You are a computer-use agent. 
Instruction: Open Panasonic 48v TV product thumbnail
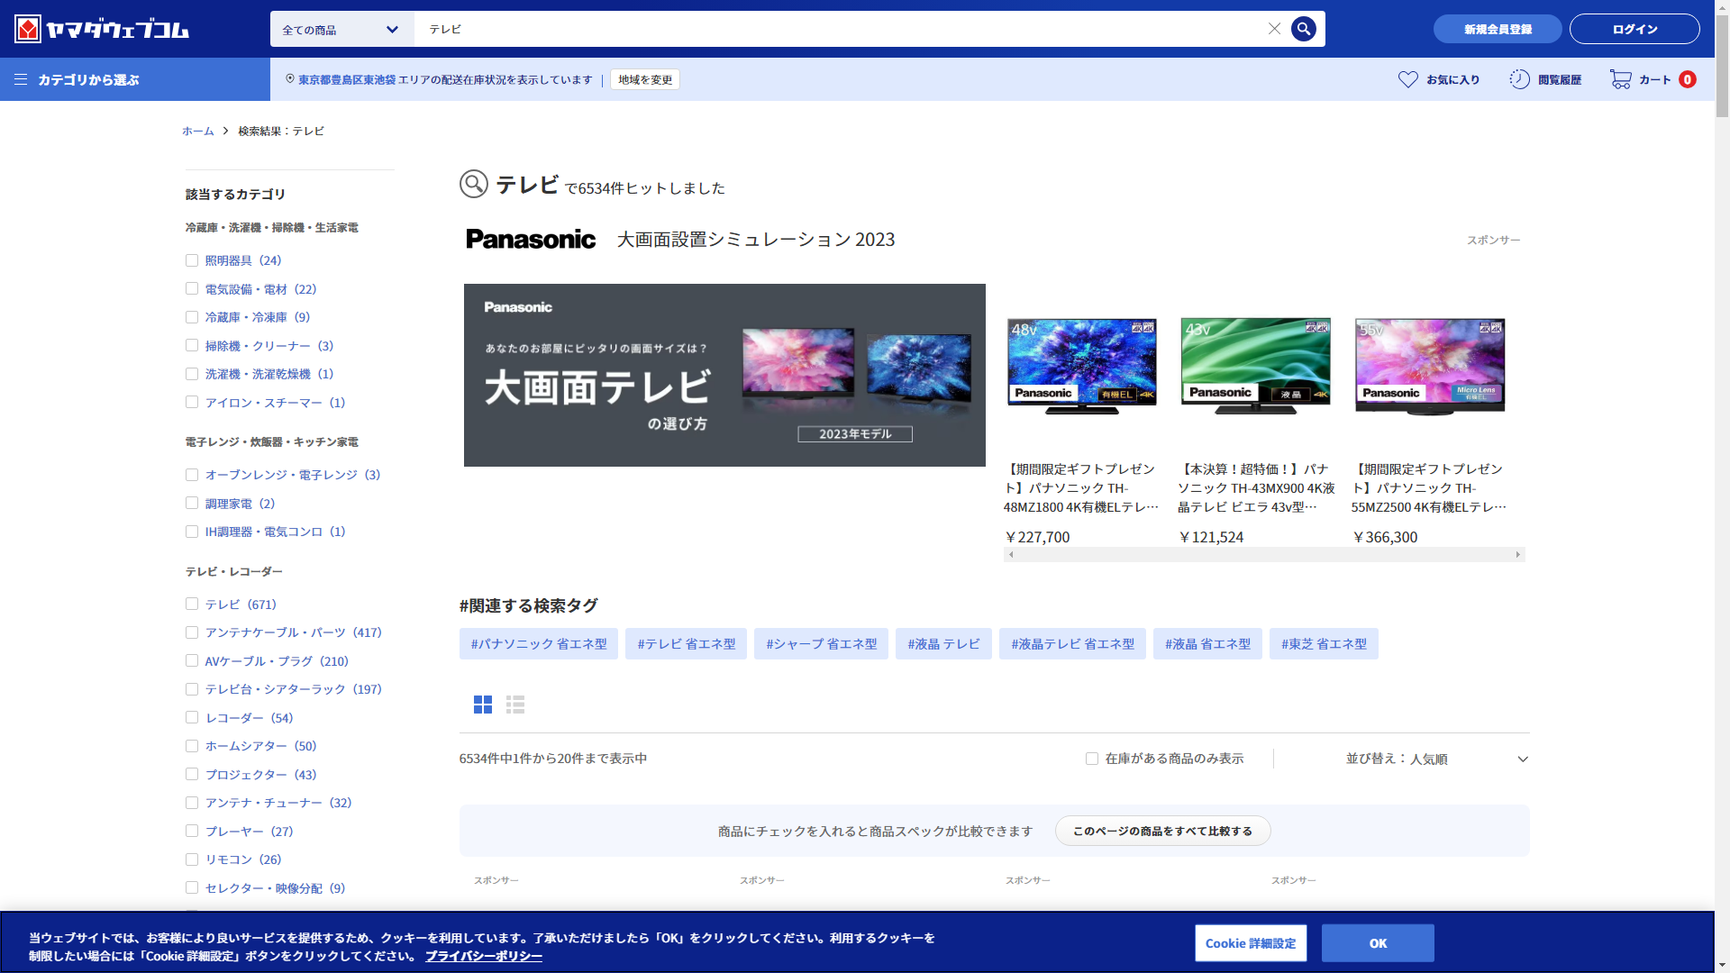[x=1081, y=365]
